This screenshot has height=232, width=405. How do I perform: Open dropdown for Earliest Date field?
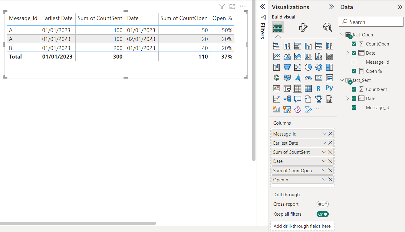tap(324, 143)
